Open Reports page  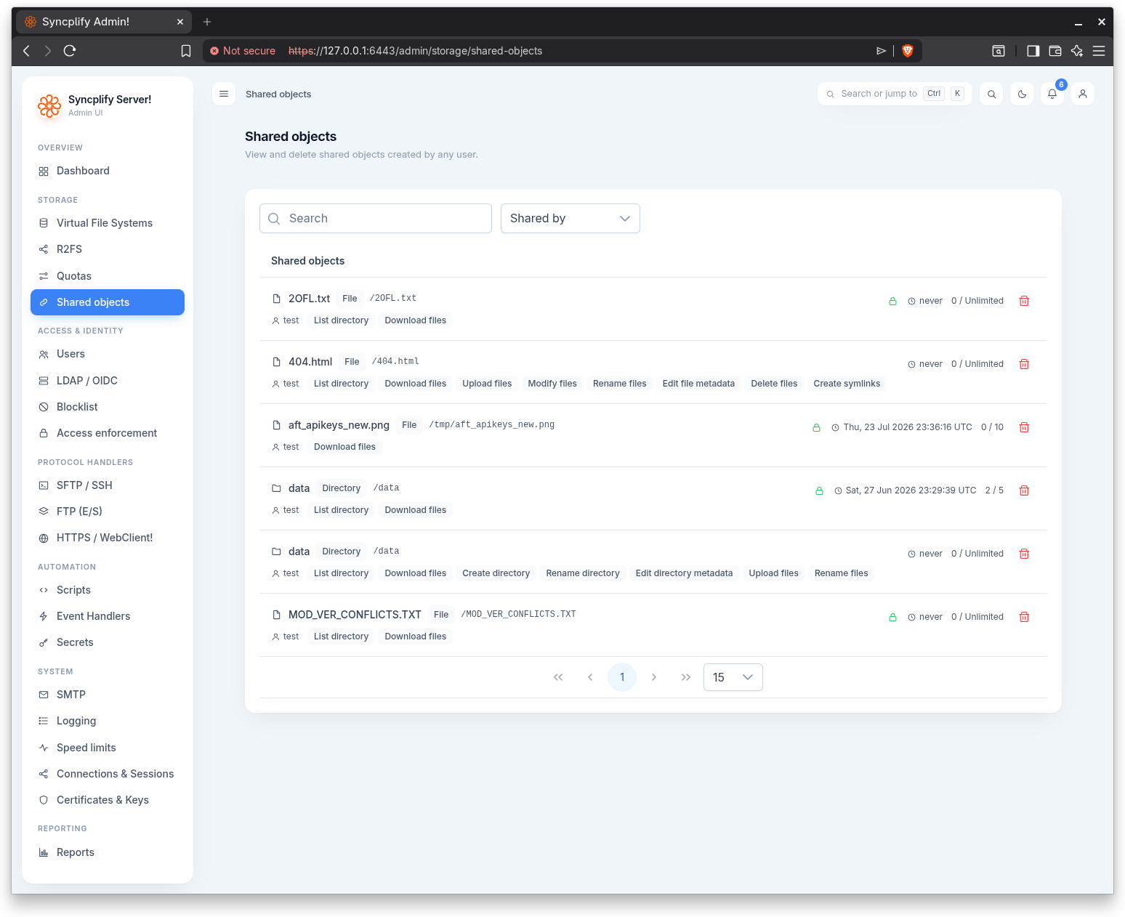pos(108,852)
